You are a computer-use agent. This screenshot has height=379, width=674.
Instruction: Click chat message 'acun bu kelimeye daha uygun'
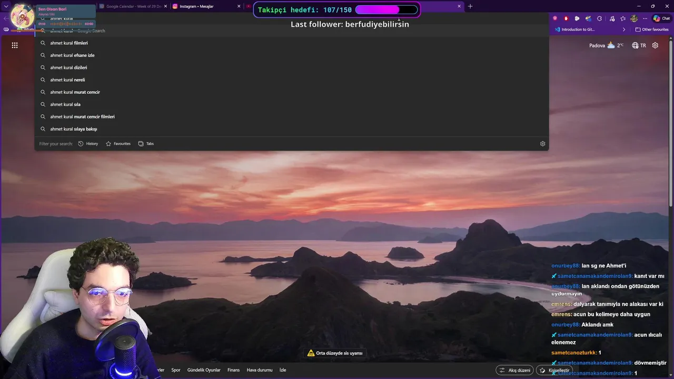(x=612, y=314)
